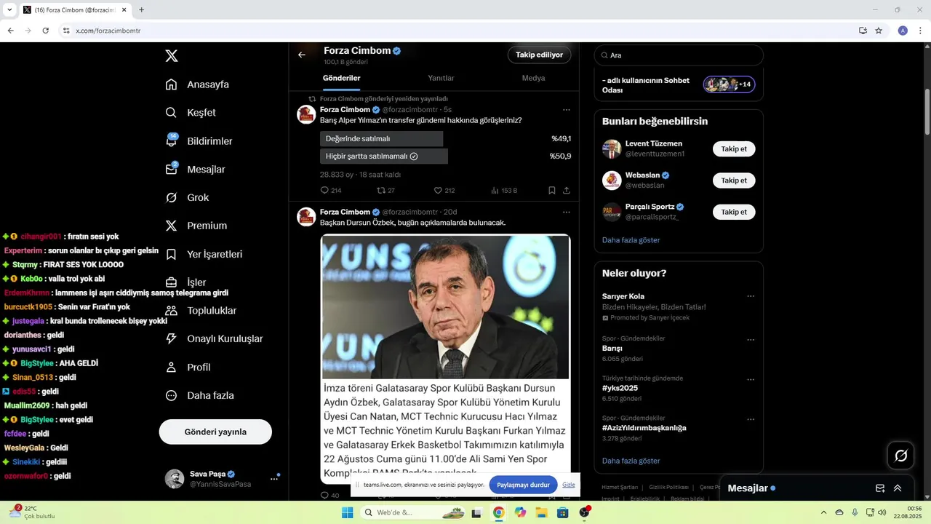931x524 pixels.
Task: Open Mesajlar in the left sidebar
Action: [x=195, y=170]
